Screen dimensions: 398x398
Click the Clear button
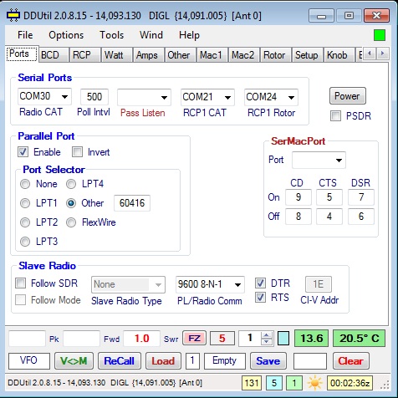(x=350, y=360)
